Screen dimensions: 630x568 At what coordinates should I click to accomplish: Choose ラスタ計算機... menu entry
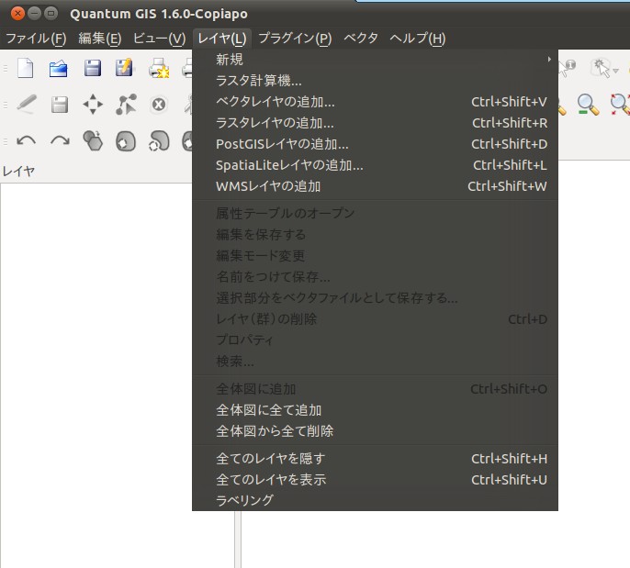coord(375,81)
